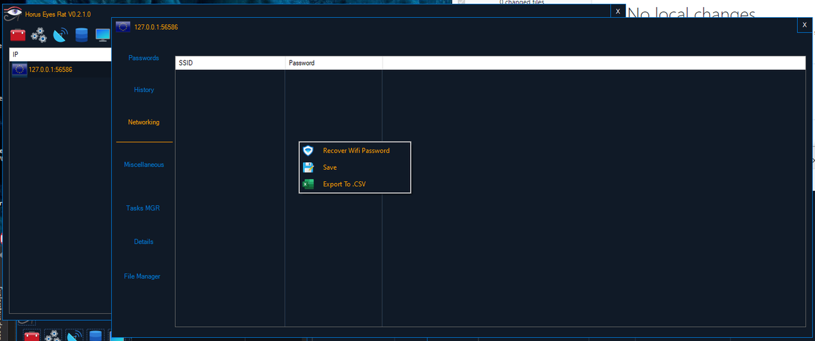Image resolution: width=815 pixels, height=341 pixels.
Task: Open the red toolbox icon in Horus Eyes toolbar
Action: tap(18, 34)
